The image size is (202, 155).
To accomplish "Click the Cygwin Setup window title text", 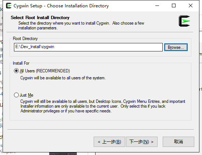I will (61, 6).
